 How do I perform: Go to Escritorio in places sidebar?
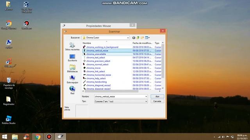pyautogui.click(x=72, y=58)
